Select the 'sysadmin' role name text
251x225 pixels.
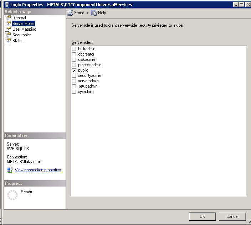tap(86, 91)
